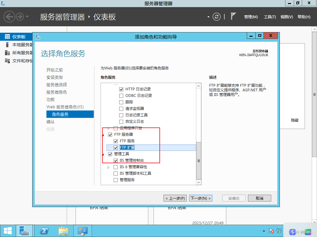Expand the IIS 6 管理兼容性 tree node
This screenshot has height=237, width=317.
(x=109, y=167)
